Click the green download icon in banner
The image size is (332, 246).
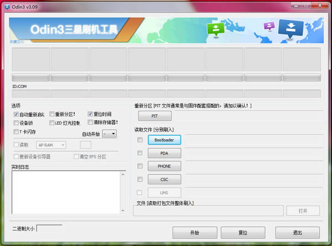point(214,29)
